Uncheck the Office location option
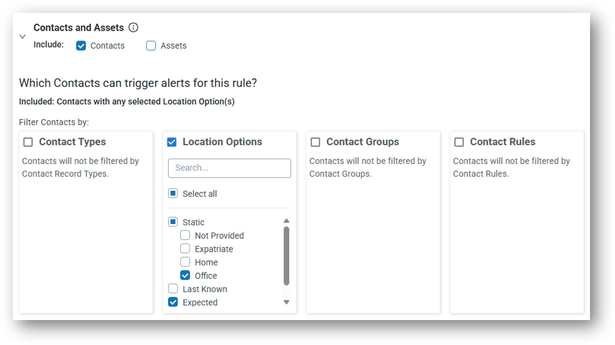The width and height of the screenshot is (615, 345). [x=185, y=276]
